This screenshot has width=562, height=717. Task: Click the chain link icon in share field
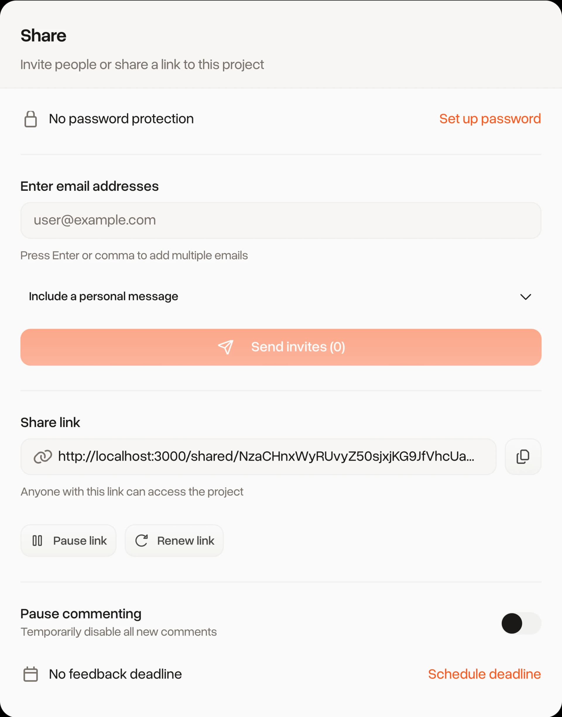pos(43,457)
